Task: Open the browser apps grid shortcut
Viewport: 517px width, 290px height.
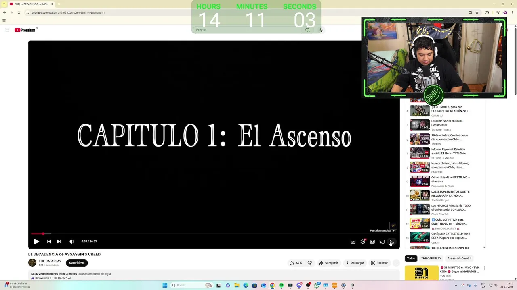Action: point(4,20)
